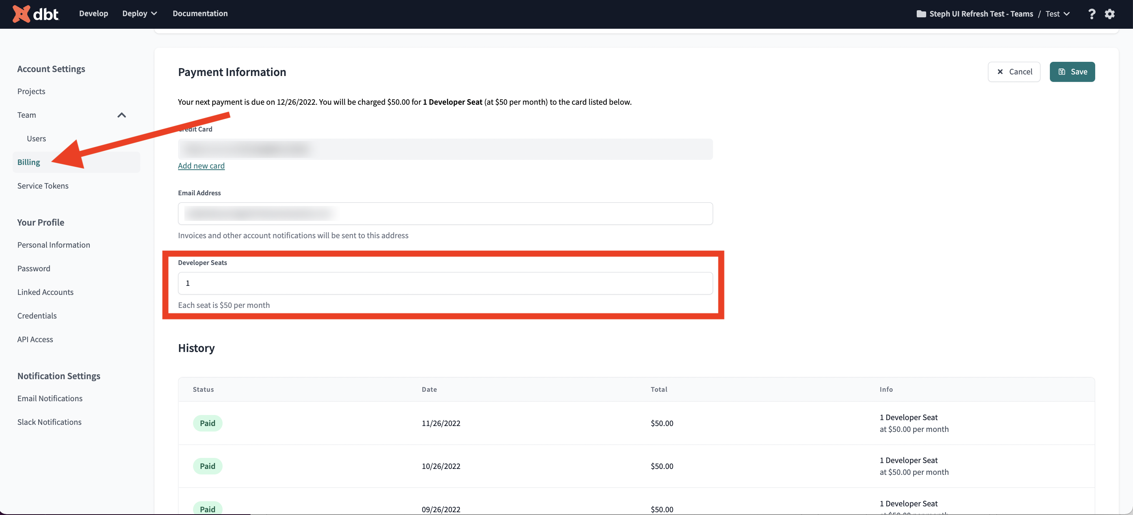Click the Save button

tap(1072, 72)
